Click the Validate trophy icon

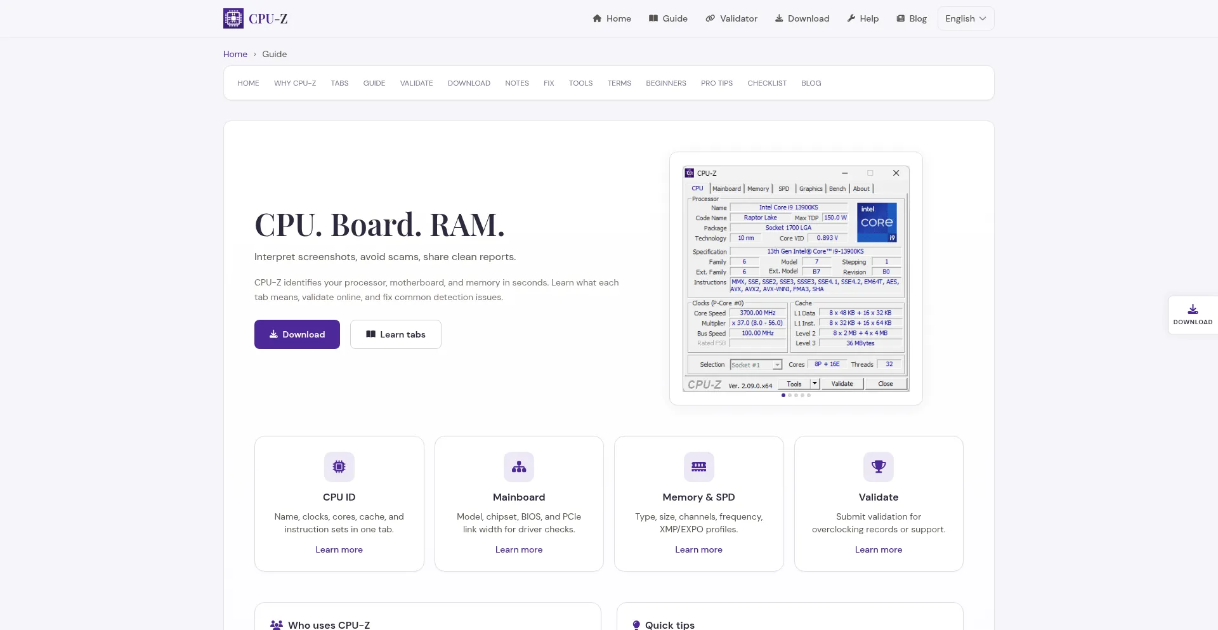click(x=879, y=467)
